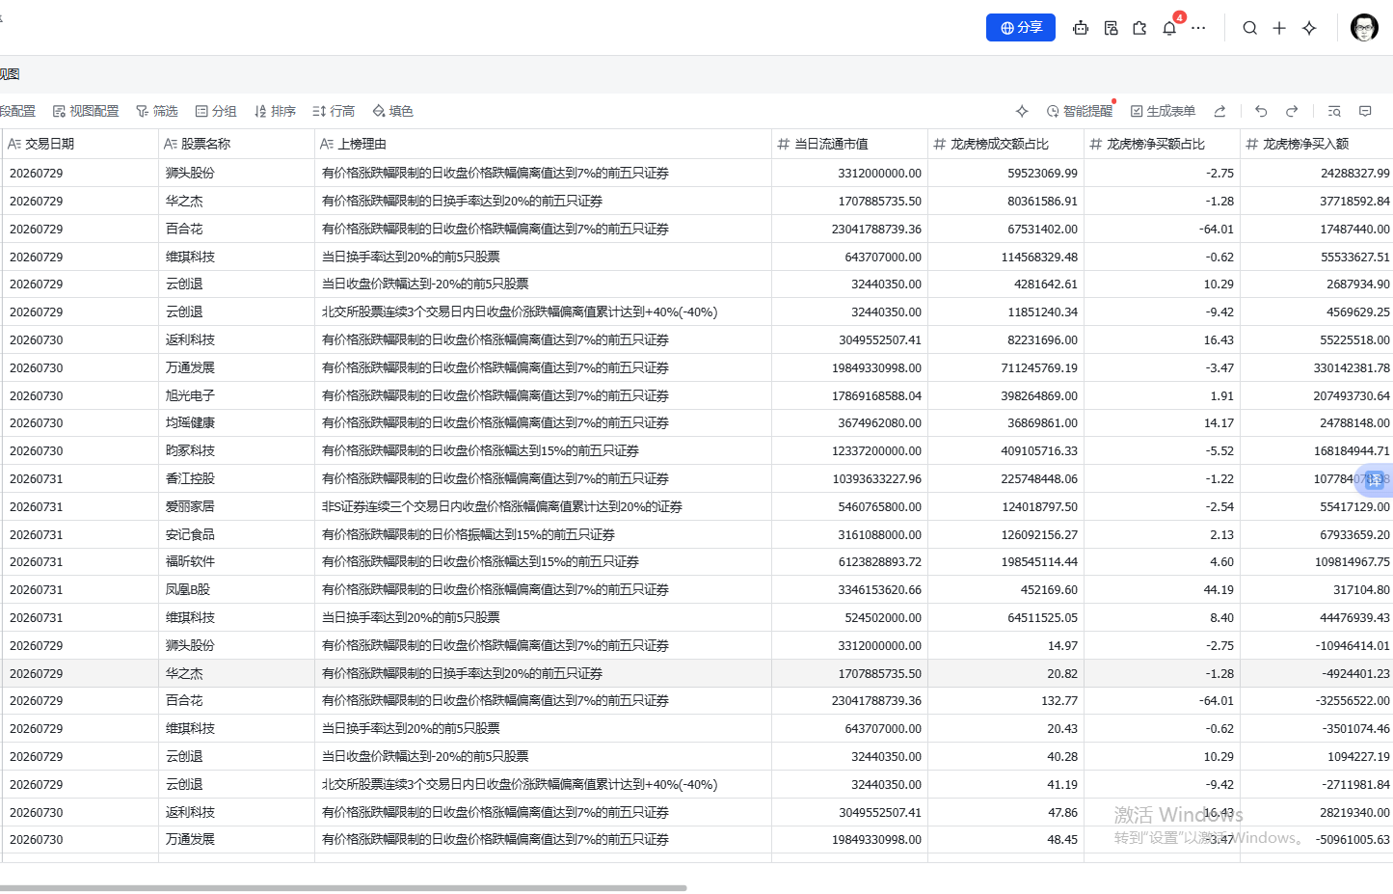Click the horizontal scrollbar at bottom
This screenshot has width=1393, height=894.
click(343, 887)
